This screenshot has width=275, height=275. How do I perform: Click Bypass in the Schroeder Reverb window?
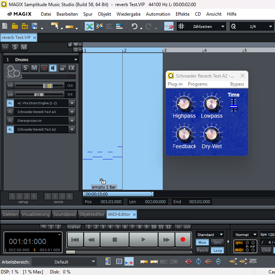pyautogui.click(x=237, y=84)
